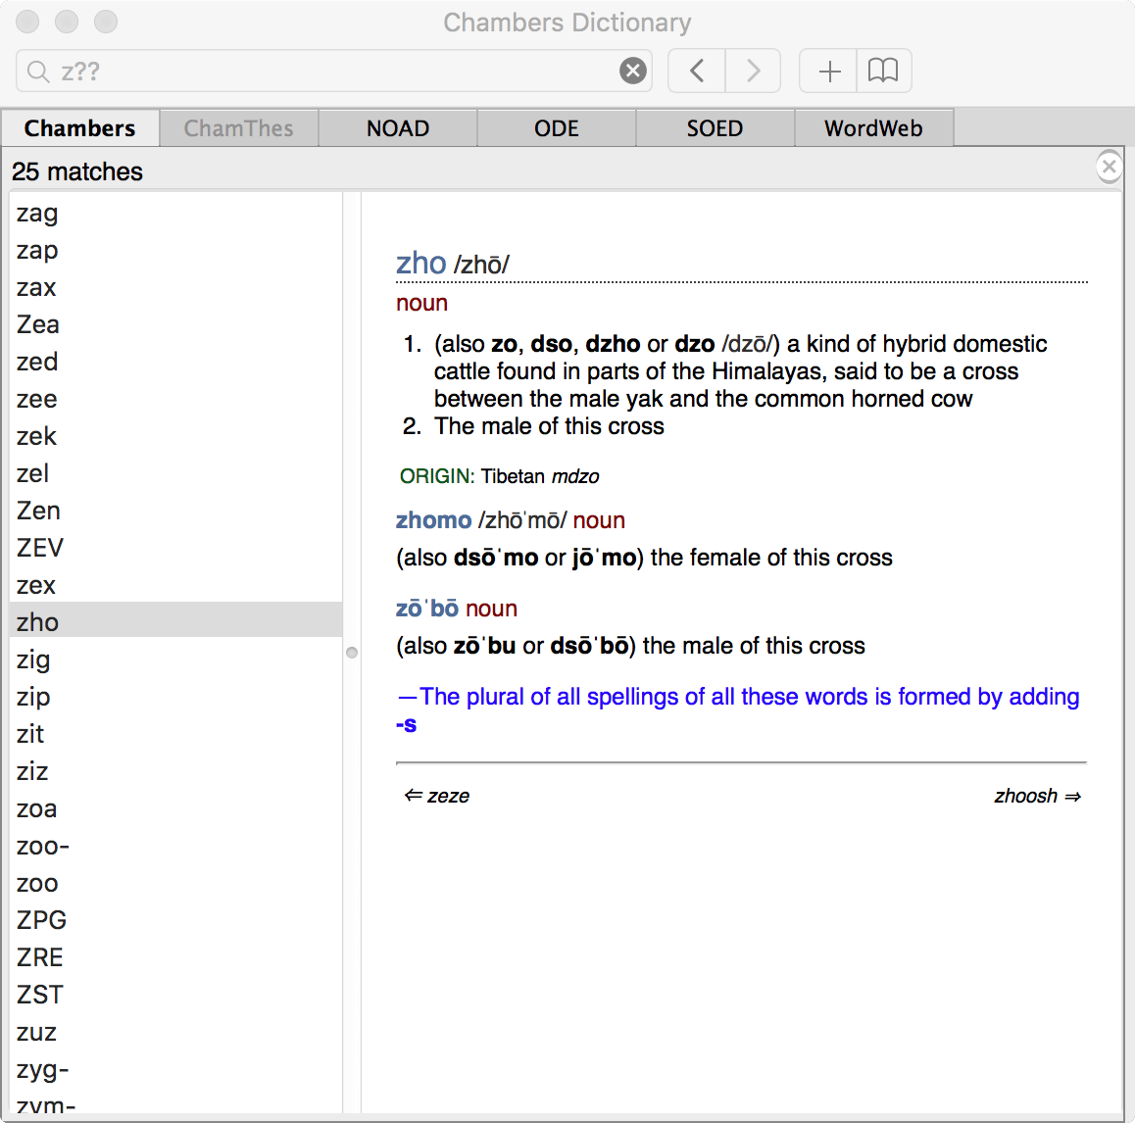Select 'zel' in the matches list
Screen dimensions: 1135x1123
(175, 473)
